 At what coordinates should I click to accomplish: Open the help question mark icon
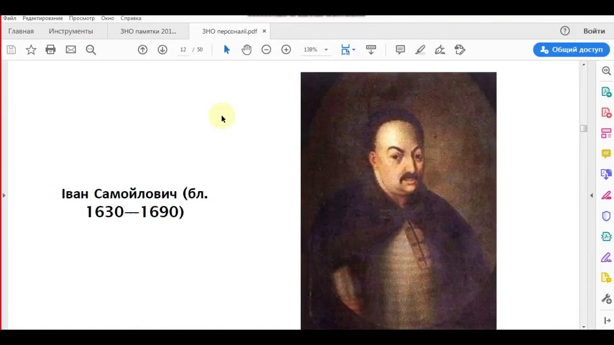(x=565, y=31)
